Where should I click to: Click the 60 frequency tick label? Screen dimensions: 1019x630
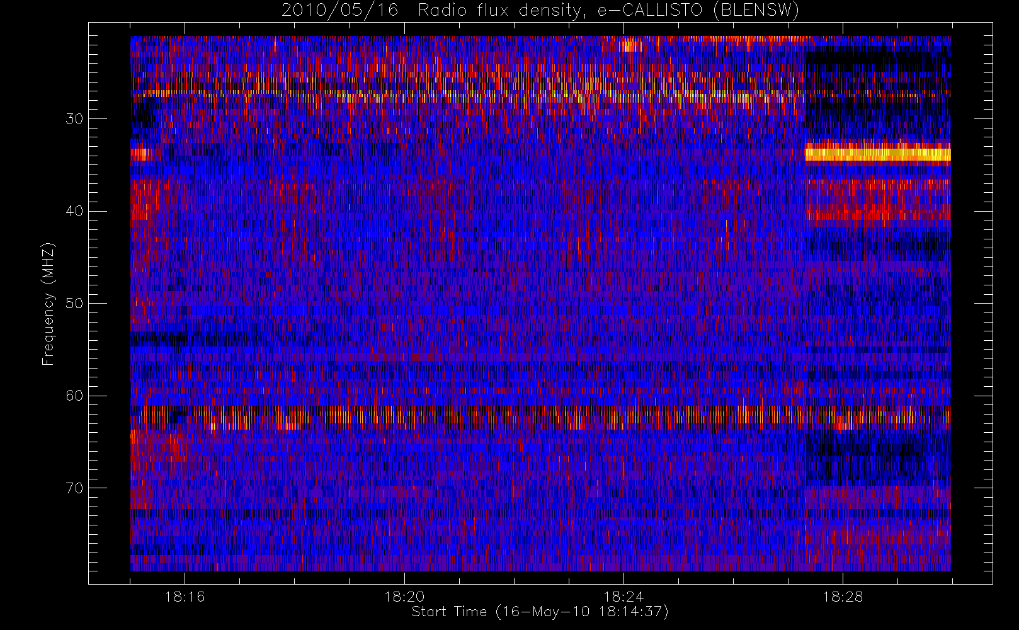[74, 396]
